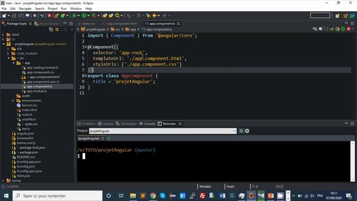The width and height of the screenshot is (357, 201).
Task: Close the app.component.ts editor tab
Action: 178,23
